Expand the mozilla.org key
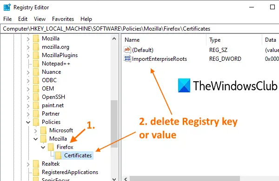Image resolution: width=279 pixels, height=181 pixels. pos(28,47)
